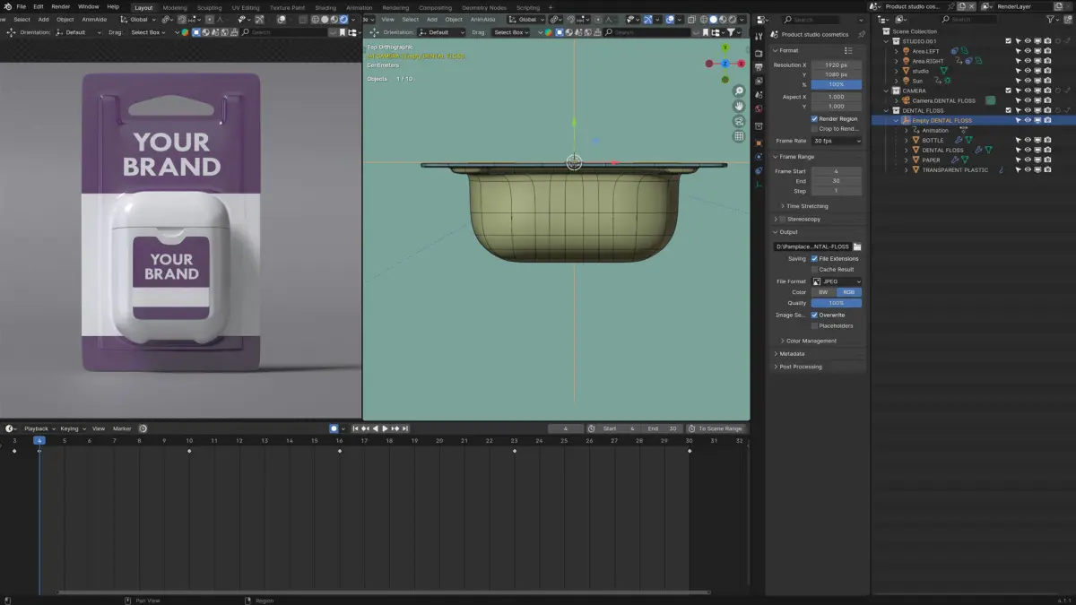
Task: Expand the Color Management panel
Action: point(811,341)
